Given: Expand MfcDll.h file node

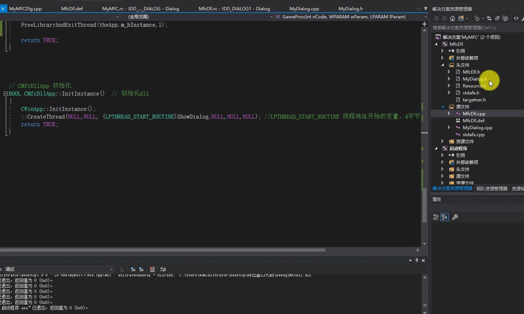Looking at the screenshot, I should (x=449, y=72).
